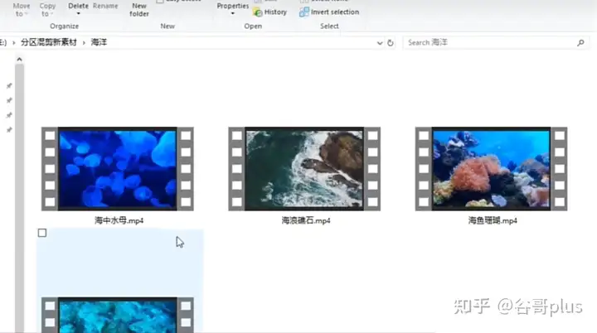Click the 海浪礁石.mp4 file name
Image resolution: width=597 pixels, height=333 pixels.
pos(306,220)
